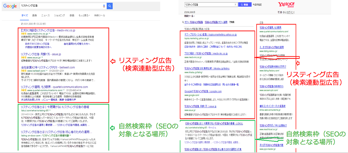Click the Google voice search microphone
348x153 pixels.
click(104, 6)
